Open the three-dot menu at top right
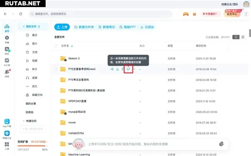 [246, 14]
